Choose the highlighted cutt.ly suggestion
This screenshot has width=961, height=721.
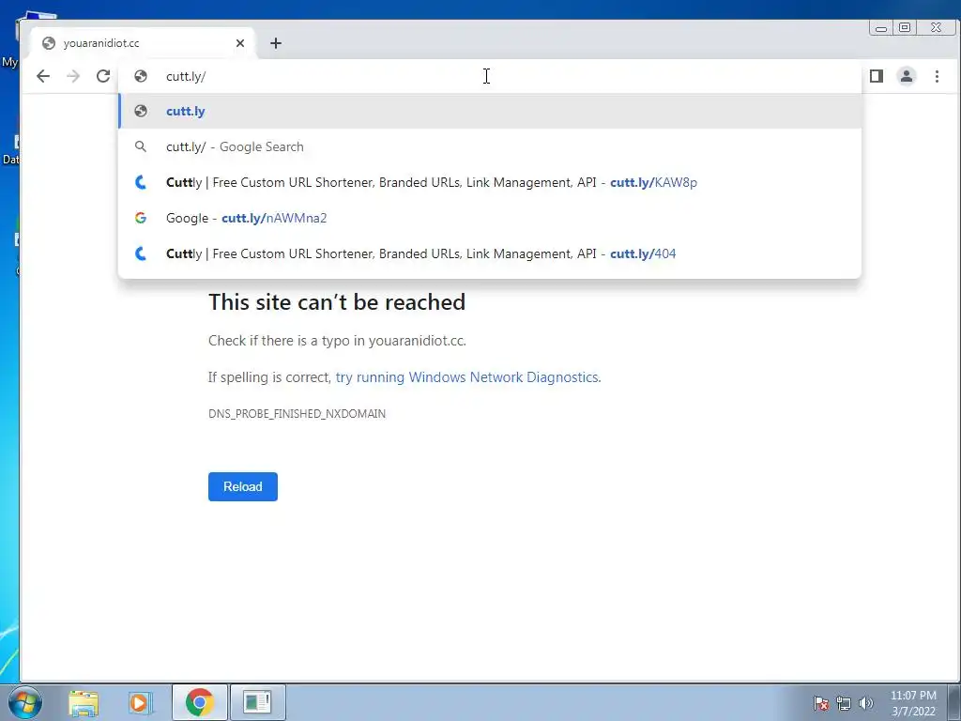click(x=490, y=111)
